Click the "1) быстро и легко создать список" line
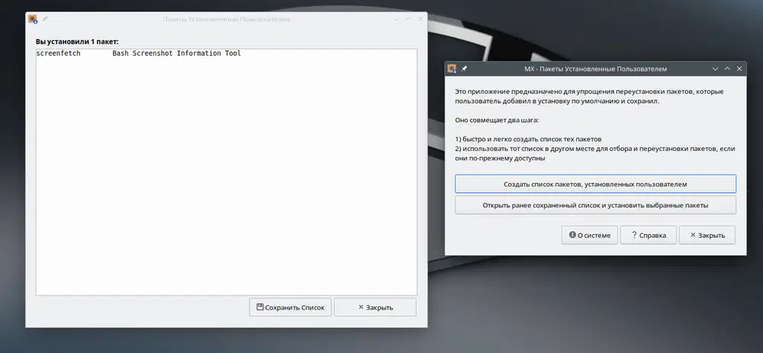763x353 pixels. click(x=528, y=139)
